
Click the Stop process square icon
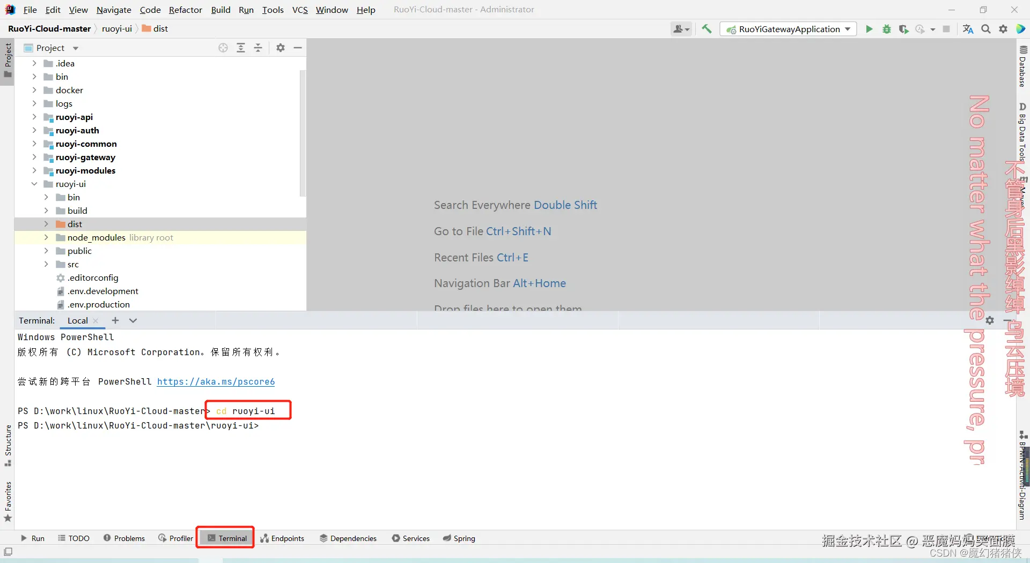click(946, 29)
